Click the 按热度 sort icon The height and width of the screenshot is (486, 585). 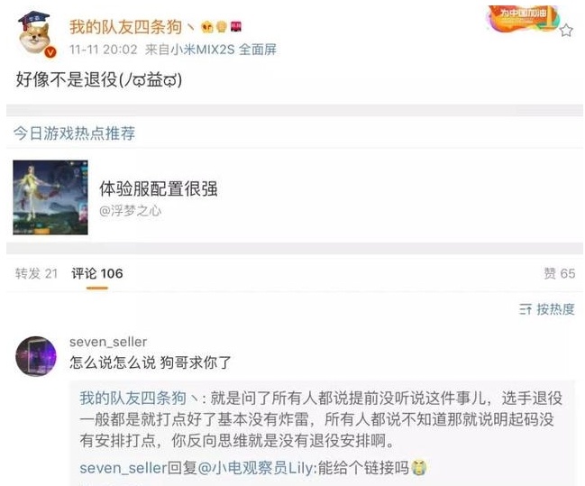coord(526,309)
